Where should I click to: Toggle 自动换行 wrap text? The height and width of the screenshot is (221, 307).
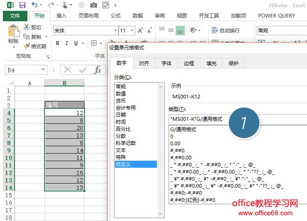click(x=226, y=31)
